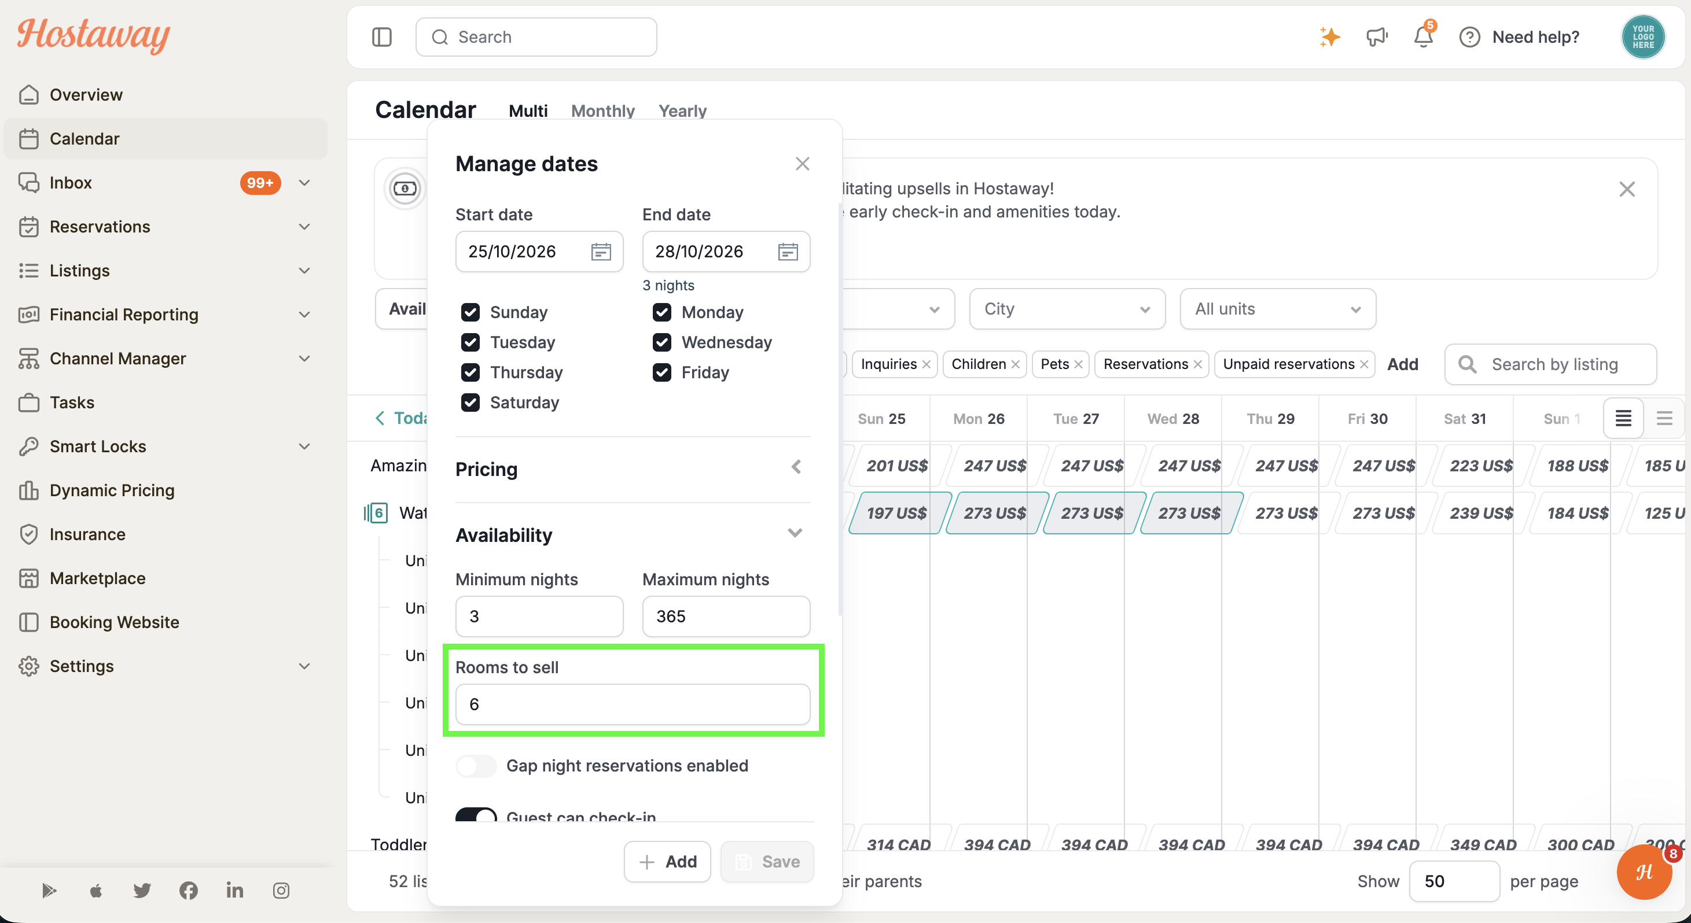Open Hostaway chat bubble widget
1691x923 pixels.
1644,872
